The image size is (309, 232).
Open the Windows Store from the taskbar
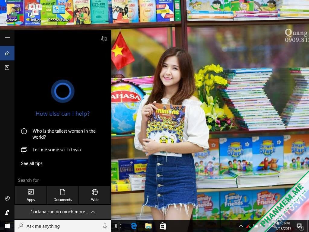coord(163,226)
